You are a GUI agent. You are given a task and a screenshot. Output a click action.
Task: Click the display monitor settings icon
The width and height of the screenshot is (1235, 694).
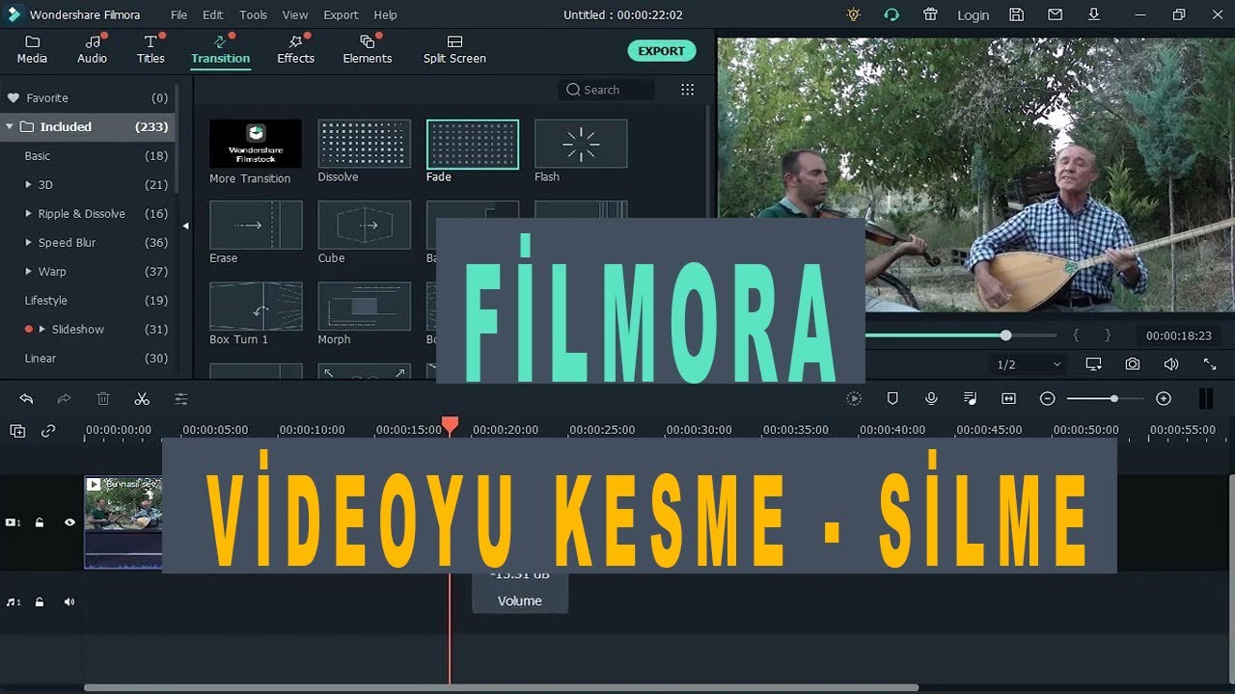click(x=1094, y=364)
